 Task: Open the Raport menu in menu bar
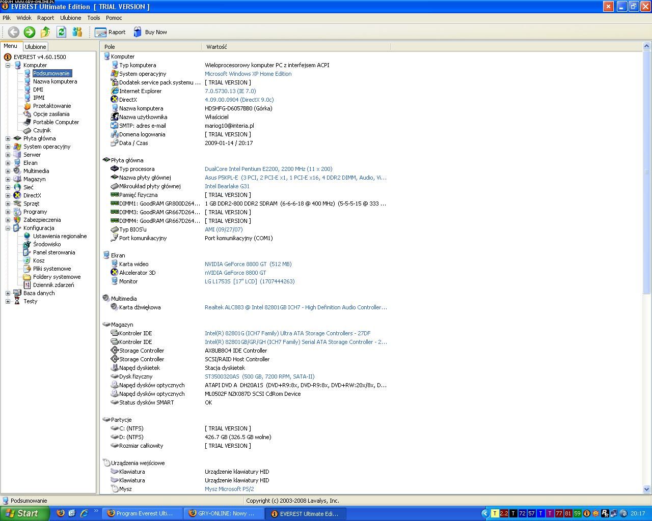click(x=45, y=18)
